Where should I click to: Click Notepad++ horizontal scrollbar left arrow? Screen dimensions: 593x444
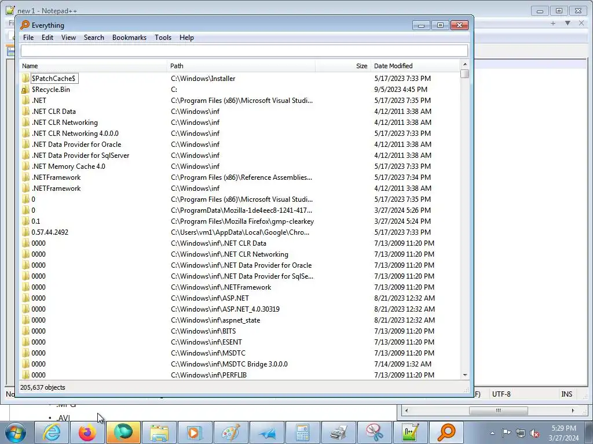407,410
